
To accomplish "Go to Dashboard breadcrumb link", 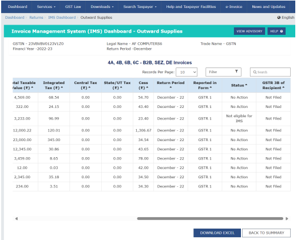I will point(15,18).
